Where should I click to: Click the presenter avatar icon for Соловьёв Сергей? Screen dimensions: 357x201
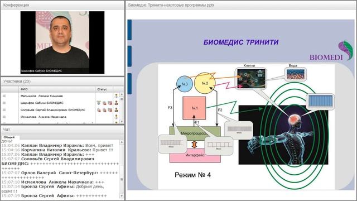point(117,110)
